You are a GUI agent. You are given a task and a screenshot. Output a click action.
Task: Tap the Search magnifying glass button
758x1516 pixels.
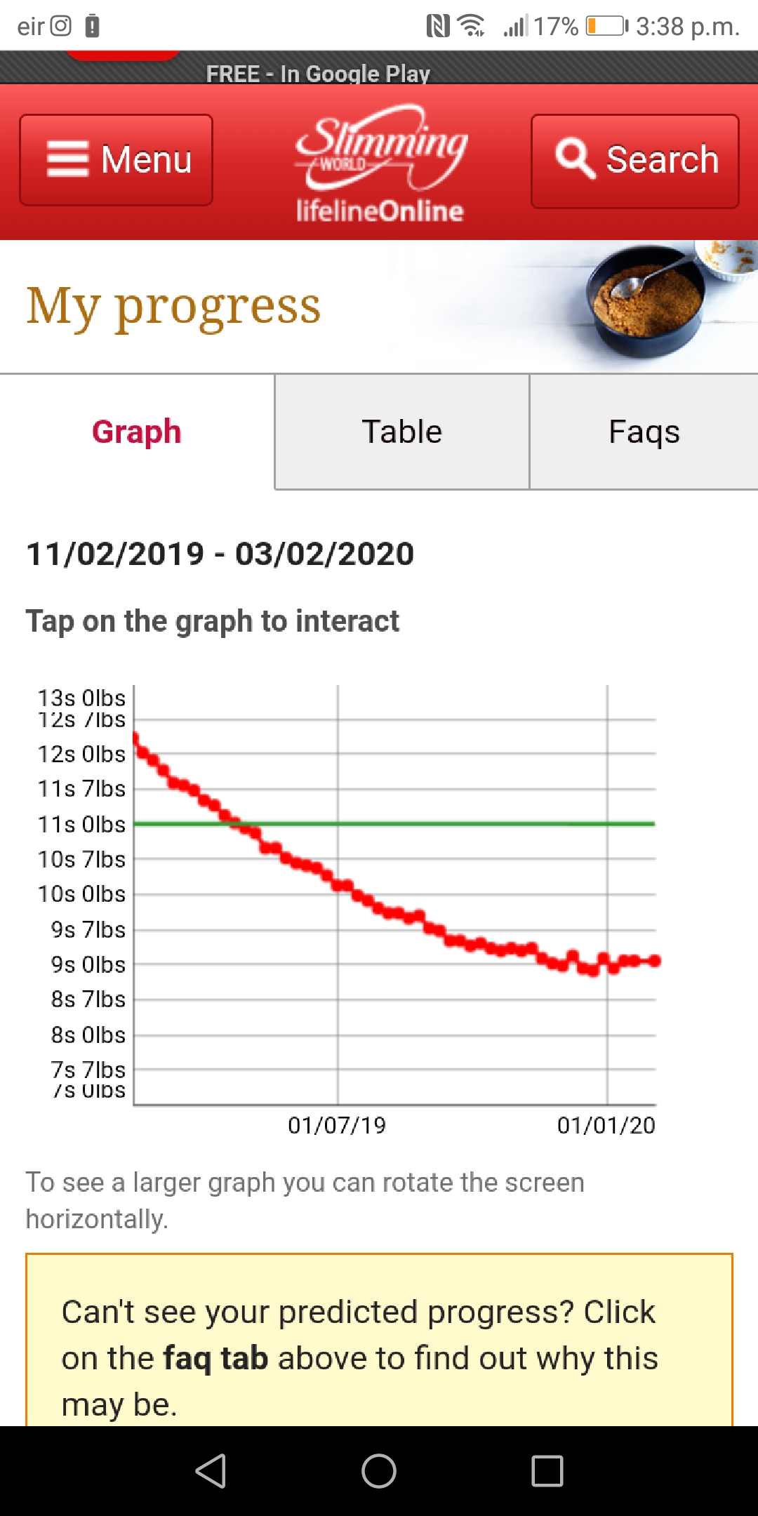pos(634,161)
